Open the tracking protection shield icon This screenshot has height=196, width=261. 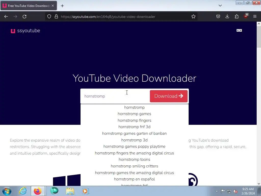click(x=49, y=17)
